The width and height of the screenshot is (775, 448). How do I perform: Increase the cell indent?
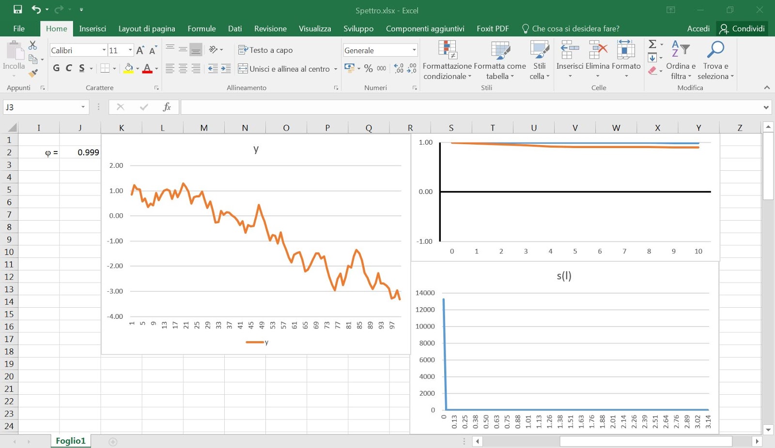[x=226, y=69]
